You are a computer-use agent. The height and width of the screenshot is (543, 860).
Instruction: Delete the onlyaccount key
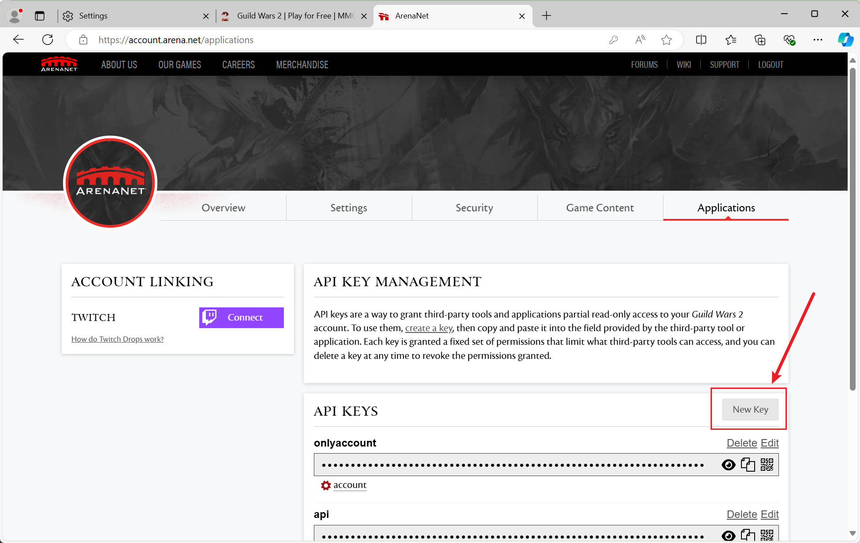742,443
